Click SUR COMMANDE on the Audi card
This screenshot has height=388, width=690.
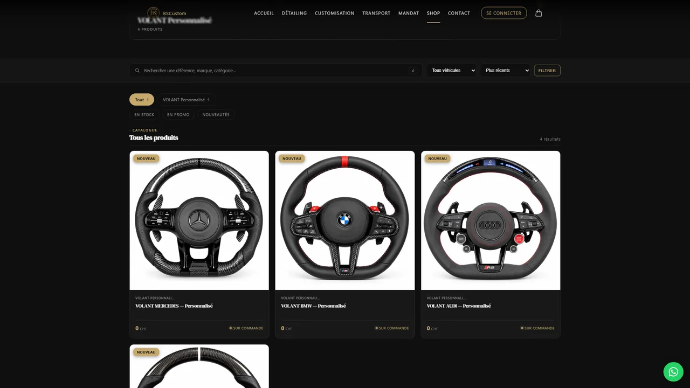[x=537, y=328]
